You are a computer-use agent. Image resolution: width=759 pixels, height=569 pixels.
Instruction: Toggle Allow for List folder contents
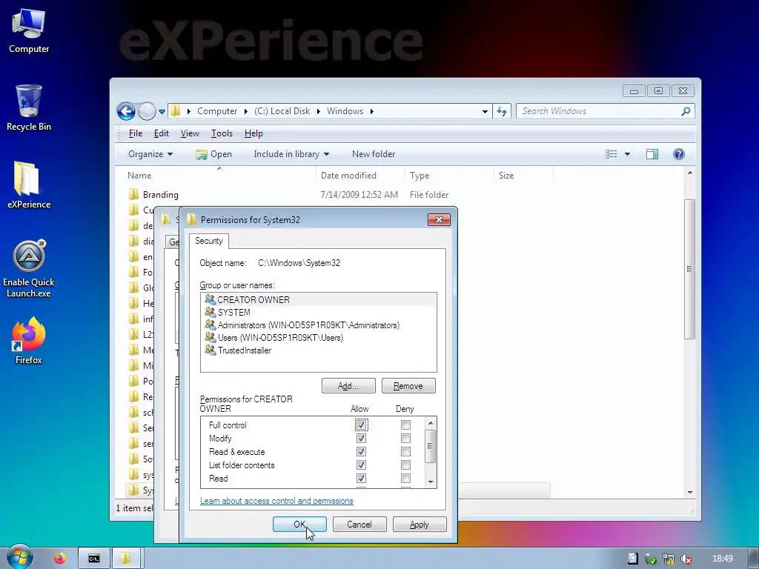pos(361,465)
